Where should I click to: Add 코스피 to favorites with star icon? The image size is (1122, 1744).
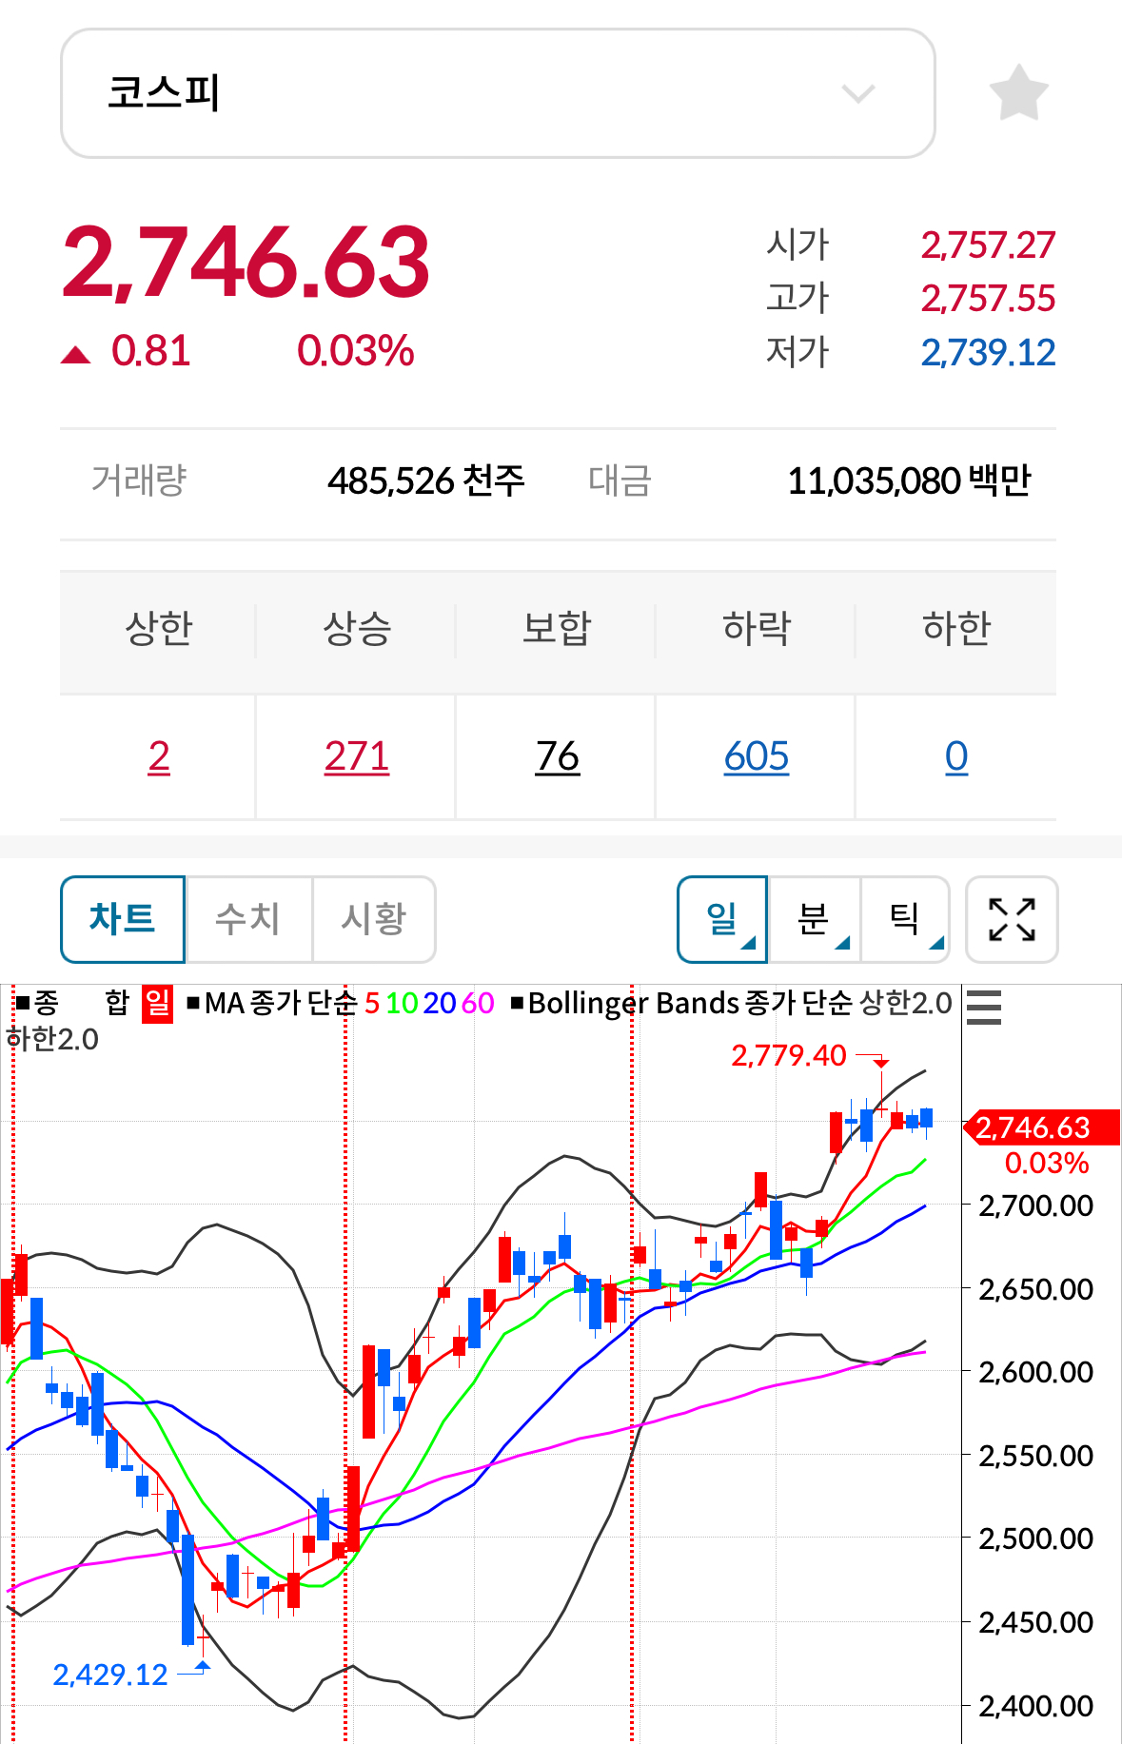(x=1018, y=93)
